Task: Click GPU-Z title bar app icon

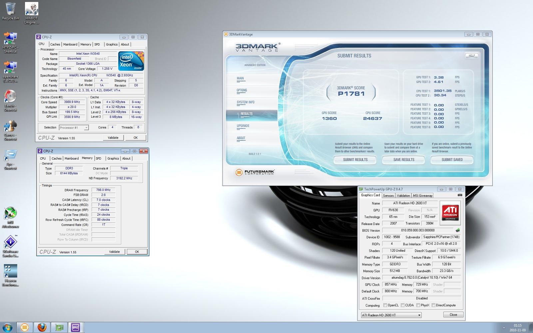Action: click(361, 189)
